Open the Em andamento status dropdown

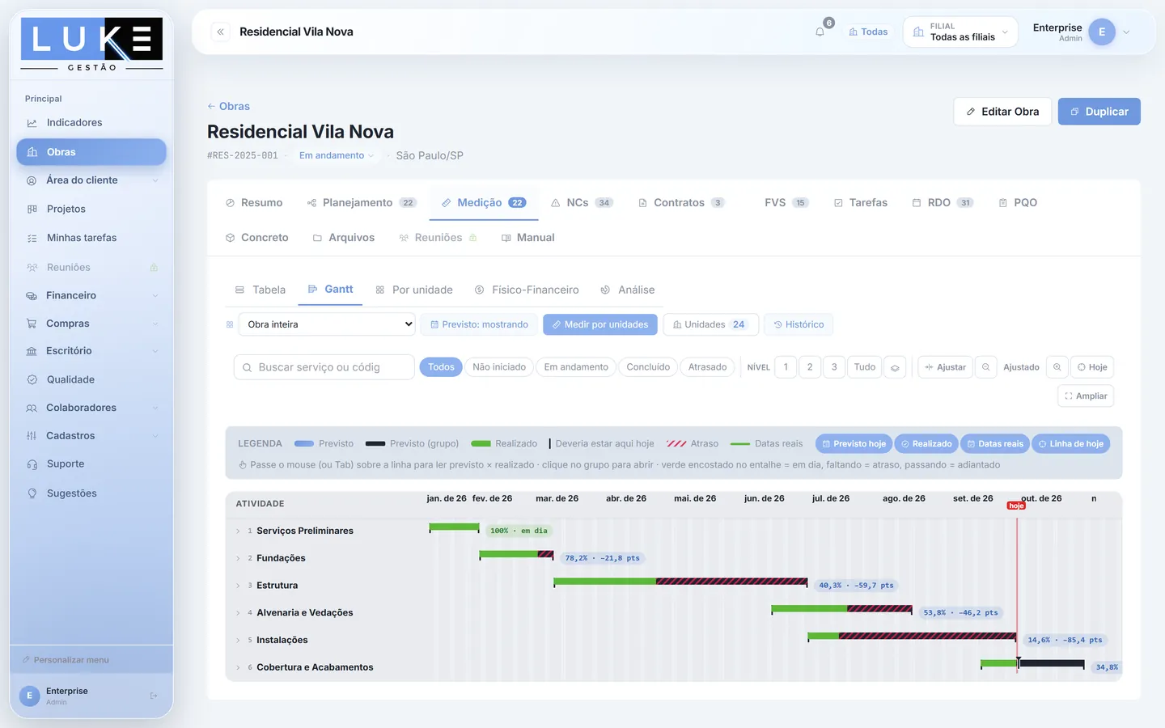coord(337,155)
